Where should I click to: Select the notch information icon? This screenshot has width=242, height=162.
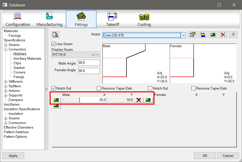point(203,35)
